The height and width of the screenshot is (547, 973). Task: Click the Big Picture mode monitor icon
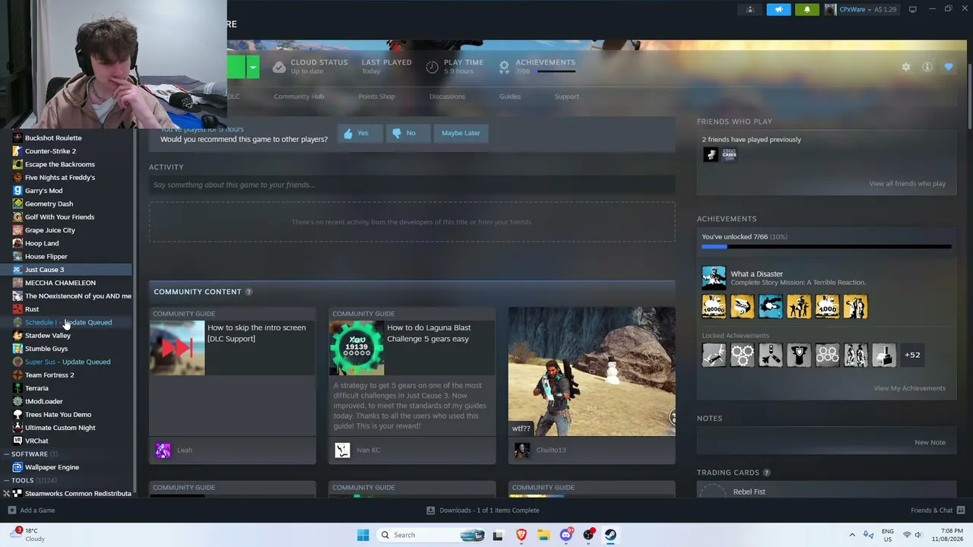click(x=912, y=9)
